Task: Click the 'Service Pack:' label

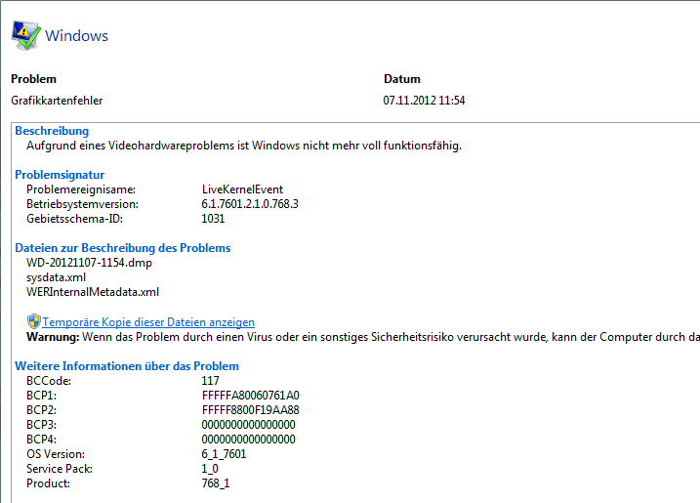Action: 60,469
